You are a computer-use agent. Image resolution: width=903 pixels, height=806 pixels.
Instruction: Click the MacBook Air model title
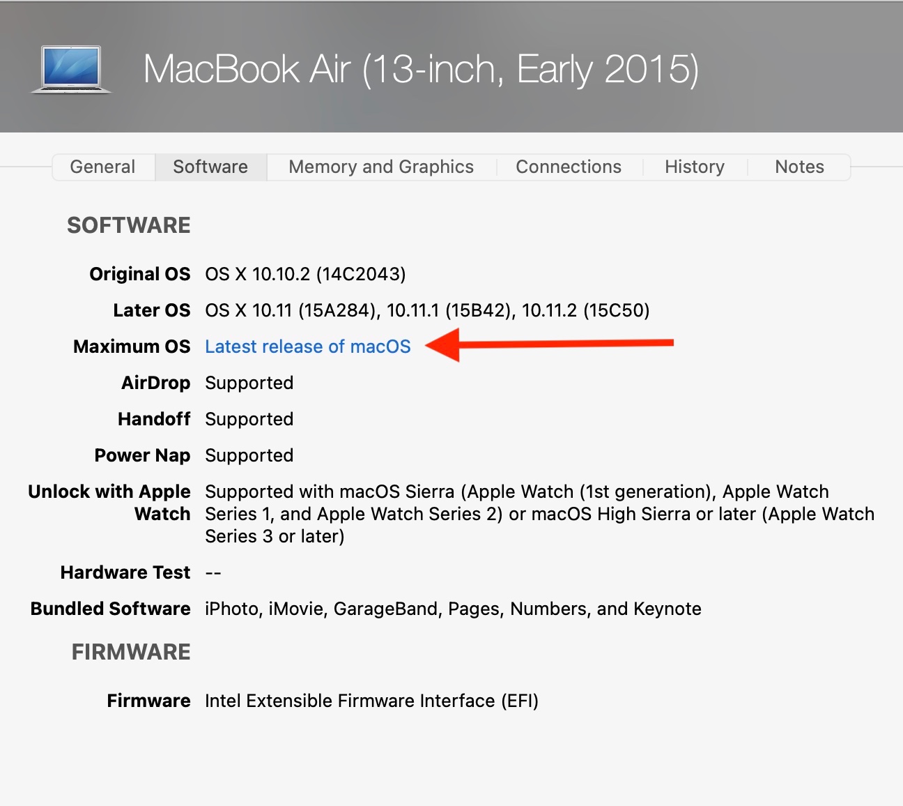pyautogui.click(x=421, y=69)
